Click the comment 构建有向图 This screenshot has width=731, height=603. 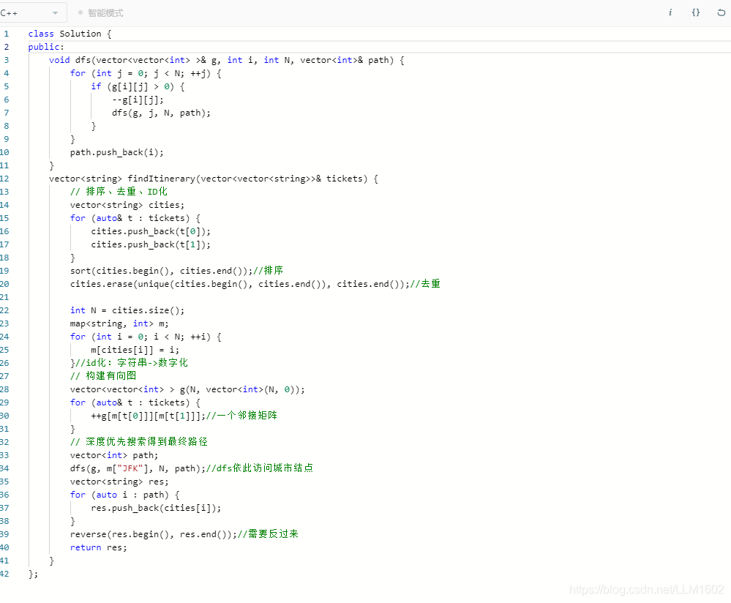pos(102,375)
